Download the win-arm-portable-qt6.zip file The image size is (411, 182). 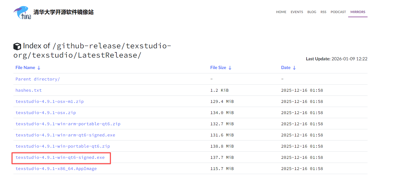click(x=68, y=124)
